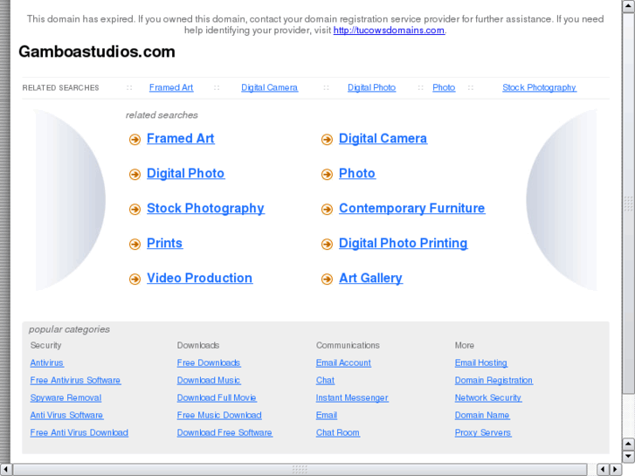Open the Chat link under Communications
This screenshot has height=476, width=635.
coord(325,381)
